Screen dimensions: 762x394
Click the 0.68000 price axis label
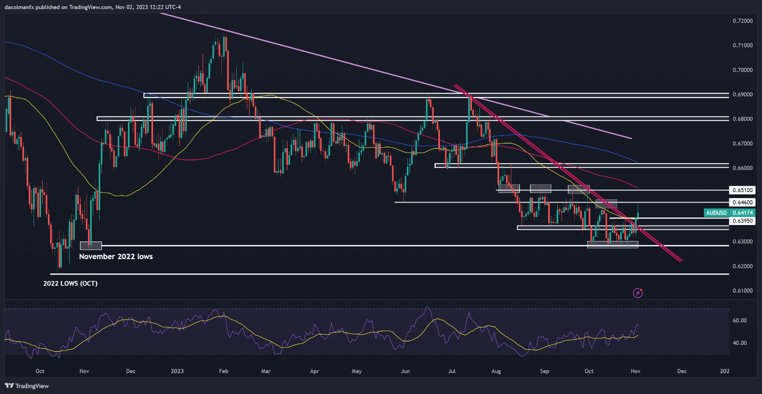pos(742,119)
